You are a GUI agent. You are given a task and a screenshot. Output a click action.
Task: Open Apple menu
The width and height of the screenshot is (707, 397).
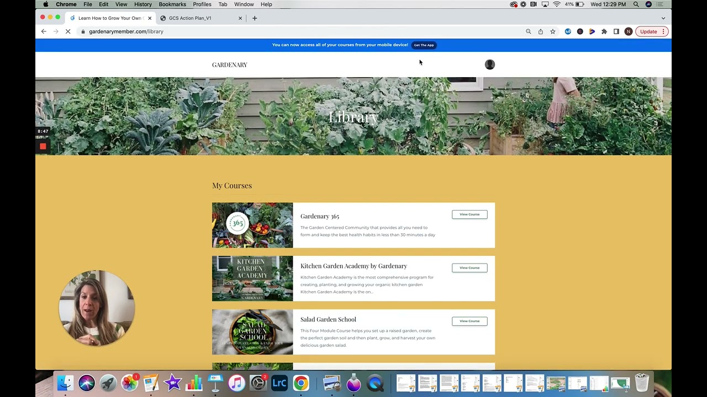46,4
